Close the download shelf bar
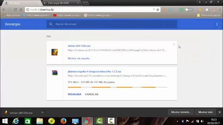223x125 pixels. pyautogui.click(x=220, y=112)
